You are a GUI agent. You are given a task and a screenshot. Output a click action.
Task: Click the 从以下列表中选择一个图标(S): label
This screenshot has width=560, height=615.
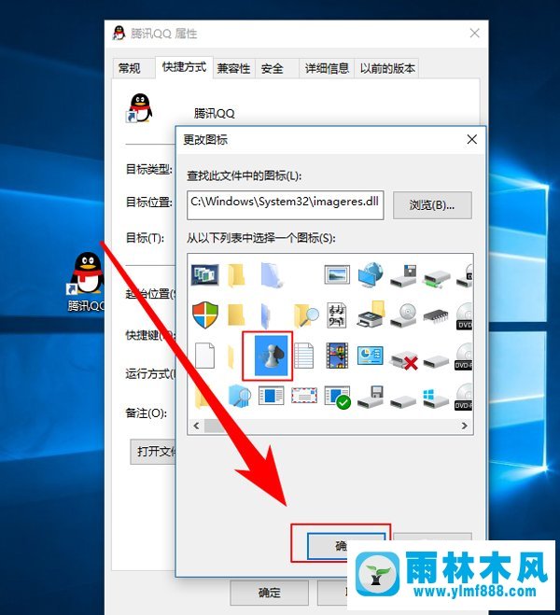tap(260, 238)
